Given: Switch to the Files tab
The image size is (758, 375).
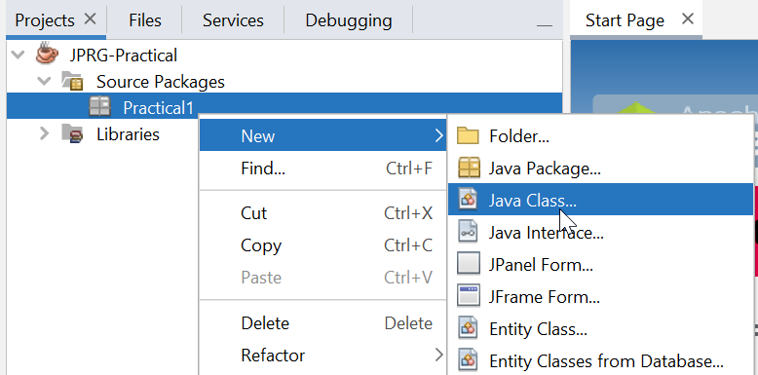Looking at the screenshot, I should 145,20.
